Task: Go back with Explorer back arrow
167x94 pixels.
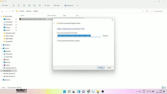Action: (2, 11)
